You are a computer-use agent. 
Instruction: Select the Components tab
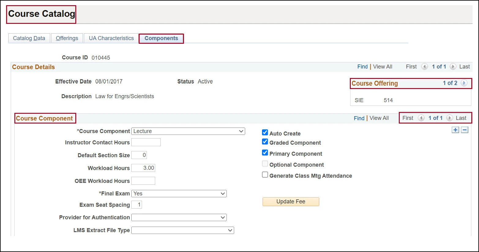(161, 38)
